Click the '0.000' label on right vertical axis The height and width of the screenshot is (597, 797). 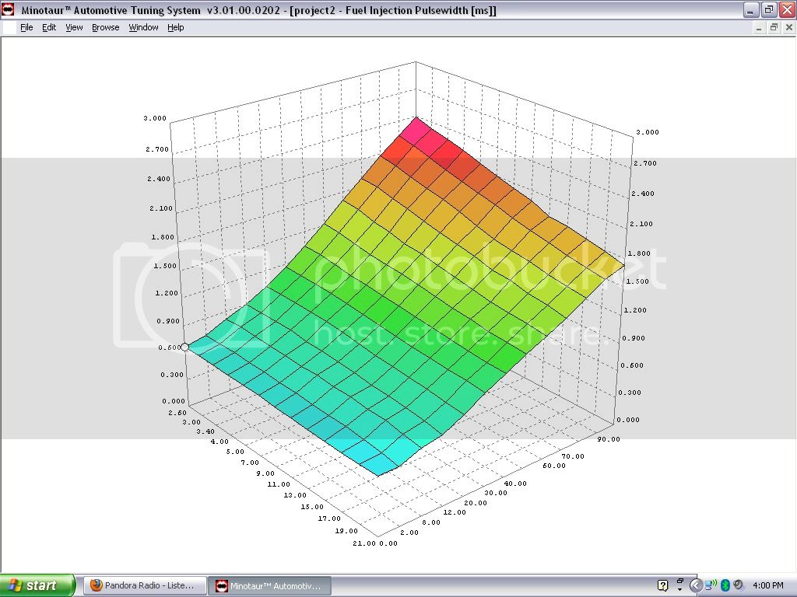(x=628, y=420)
